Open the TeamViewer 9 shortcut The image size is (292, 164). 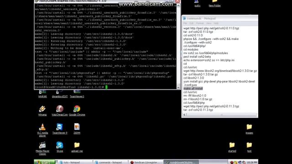point(60,128)
